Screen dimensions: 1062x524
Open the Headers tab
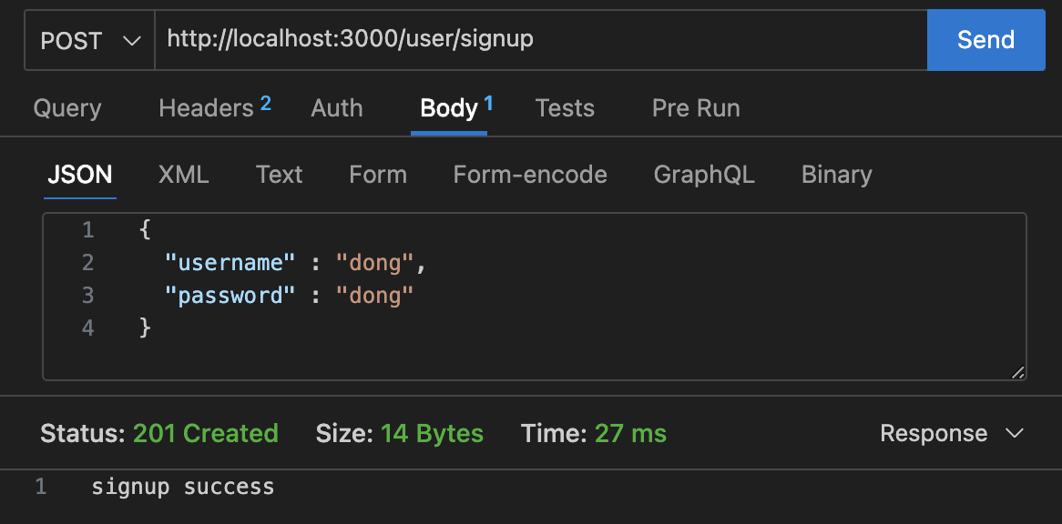(x=214, y=107)
